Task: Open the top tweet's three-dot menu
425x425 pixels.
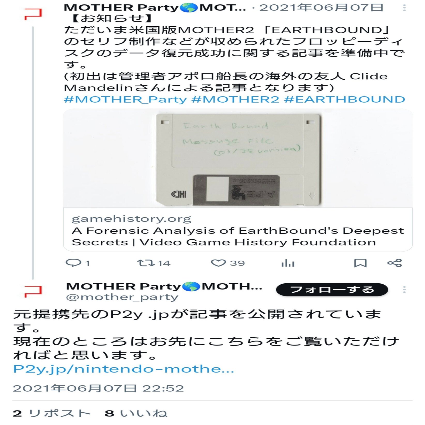Action: 404,8
